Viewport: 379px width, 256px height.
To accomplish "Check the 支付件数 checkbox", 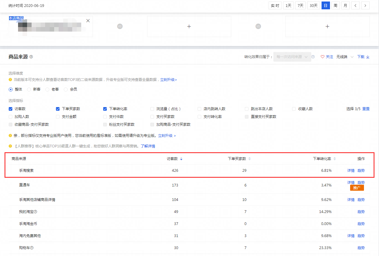I will (105, 117).
